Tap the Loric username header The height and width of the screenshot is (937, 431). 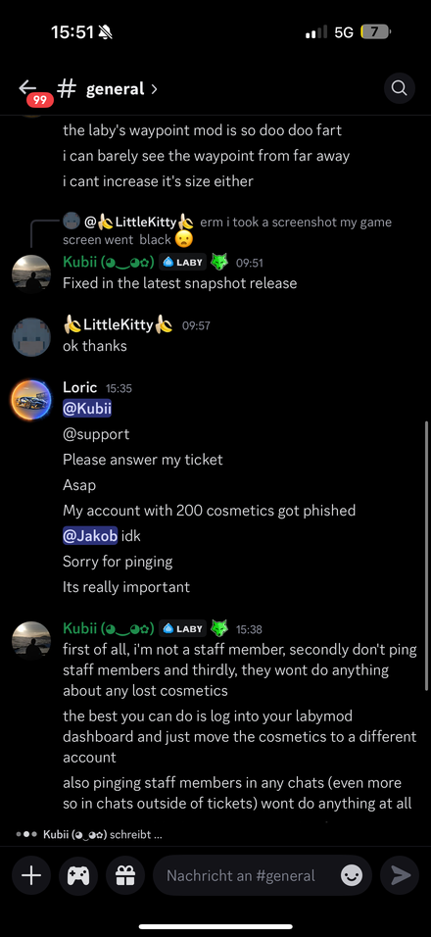(80, 387)
